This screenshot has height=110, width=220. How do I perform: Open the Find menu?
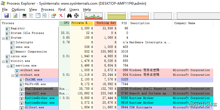coord(62,10)
